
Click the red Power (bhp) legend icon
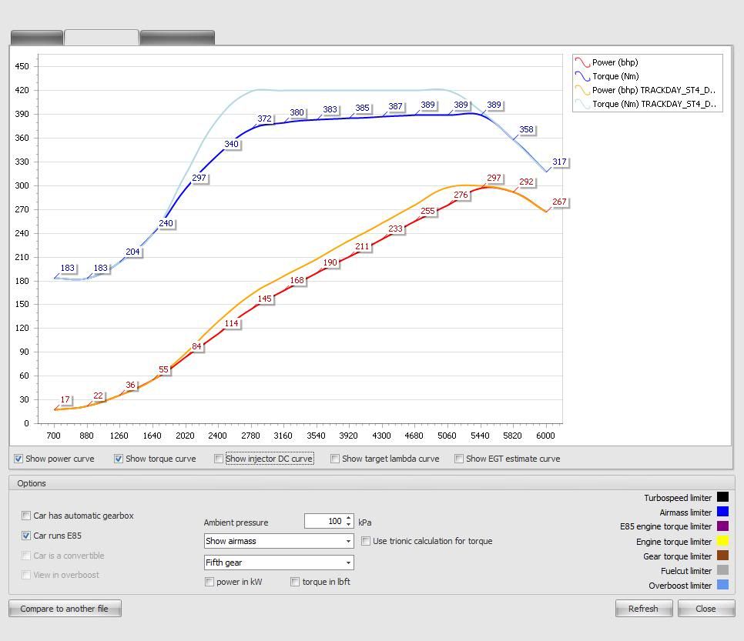[582, 63]
